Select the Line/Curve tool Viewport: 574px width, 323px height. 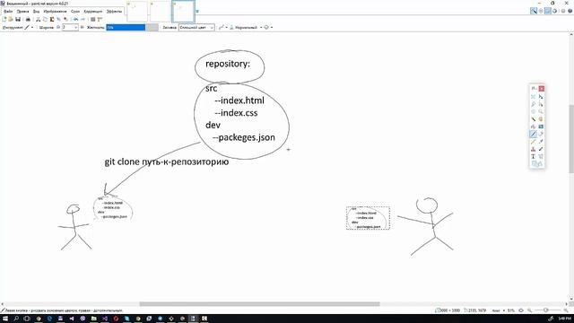point(541,156)
